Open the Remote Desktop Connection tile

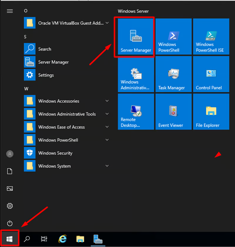click(x=136, y=112)
